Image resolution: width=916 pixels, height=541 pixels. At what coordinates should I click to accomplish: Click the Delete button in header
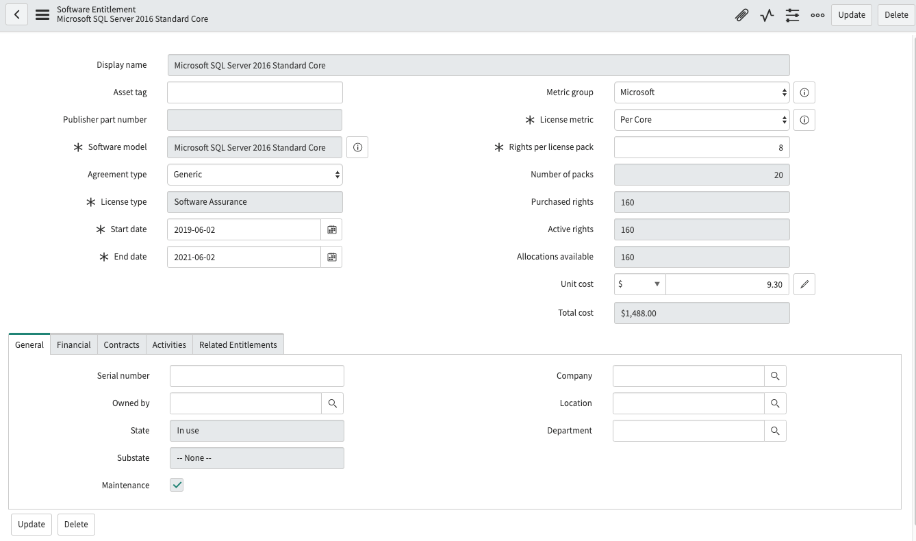[x=896, y=14]
